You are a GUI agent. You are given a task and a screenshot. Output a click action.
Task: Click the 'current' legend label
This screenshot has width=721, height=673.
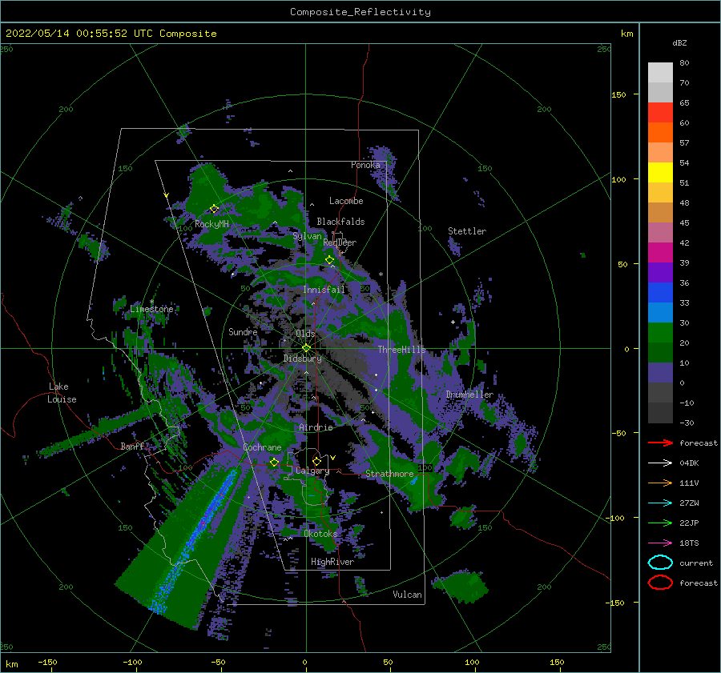click(x=696, y=563)
